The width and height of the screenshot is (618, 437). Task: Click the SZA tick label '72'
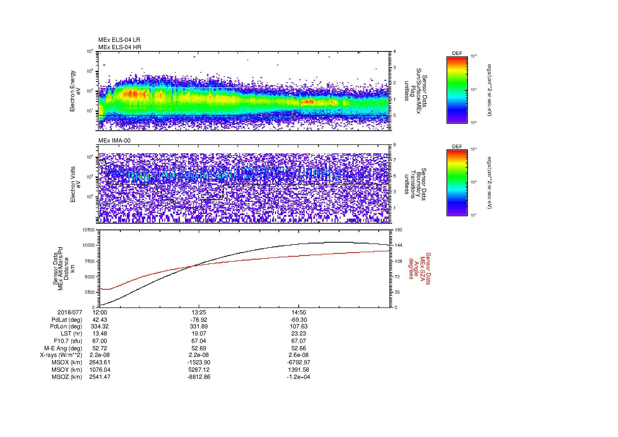[x=397, y=277]
